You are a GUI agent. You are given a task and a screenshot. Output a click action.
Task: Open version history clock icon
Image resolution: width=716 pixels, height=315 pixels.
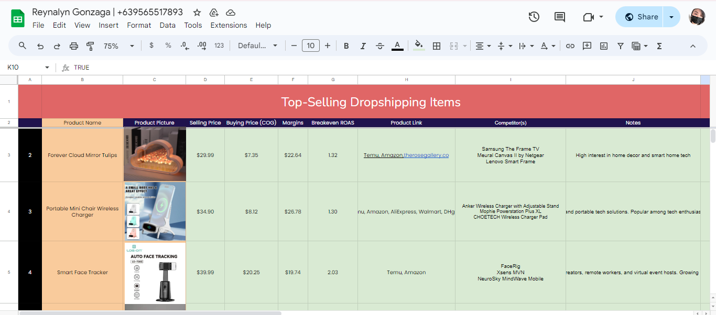click(534, 17)
